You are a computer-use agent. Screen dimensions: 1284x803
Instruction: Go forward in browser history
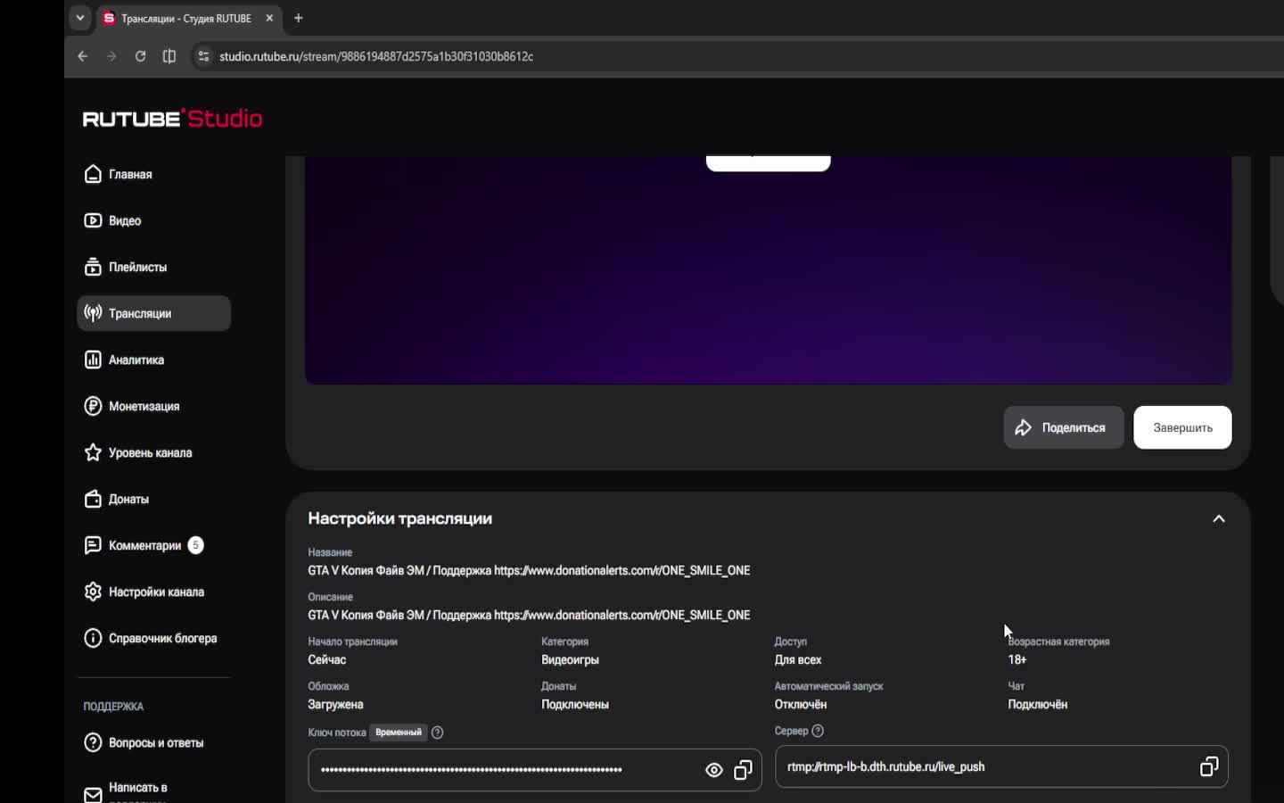(x=111, y=56)
